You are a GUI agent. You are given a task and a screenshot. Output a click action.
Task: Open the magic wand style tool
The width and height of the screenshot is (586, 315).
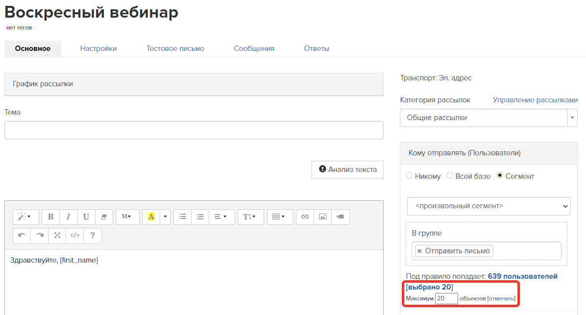[25, 217]
